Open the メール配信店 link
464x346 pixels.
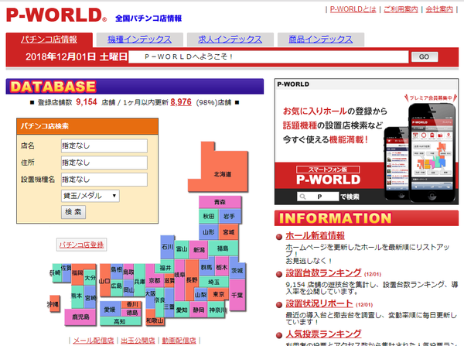point(94,341)
